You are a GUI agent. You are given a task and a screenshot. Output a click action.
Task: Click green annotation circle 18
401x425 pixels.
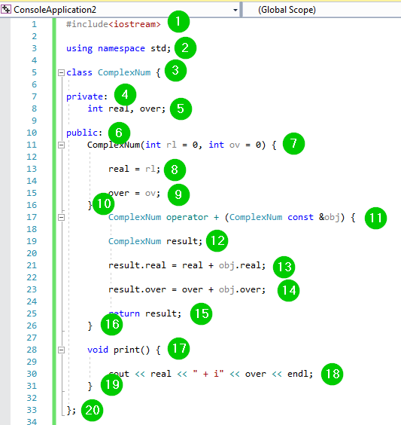click(332, 374)
